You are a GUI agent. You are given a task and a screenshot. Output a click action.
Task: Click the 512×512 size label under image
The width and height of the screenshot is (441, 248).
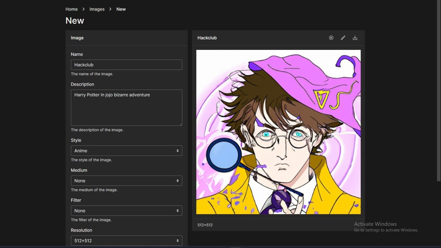click(205, 225)
